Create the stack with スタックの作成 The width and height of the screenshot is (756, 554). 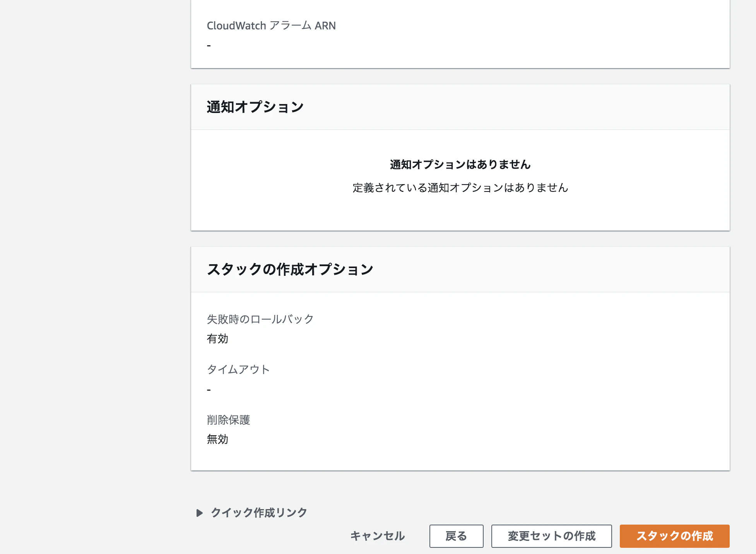pos(674,536)
